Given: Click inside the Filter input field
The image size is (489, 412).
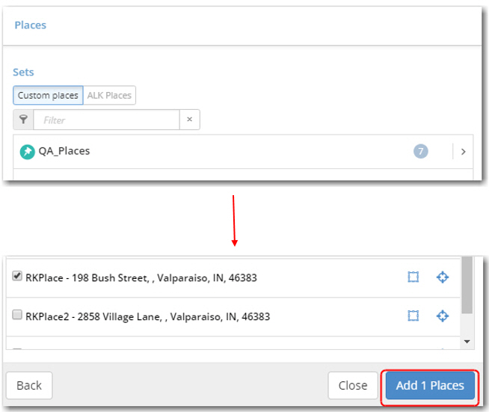Looking at the screenshot, I should click(106, 120).
